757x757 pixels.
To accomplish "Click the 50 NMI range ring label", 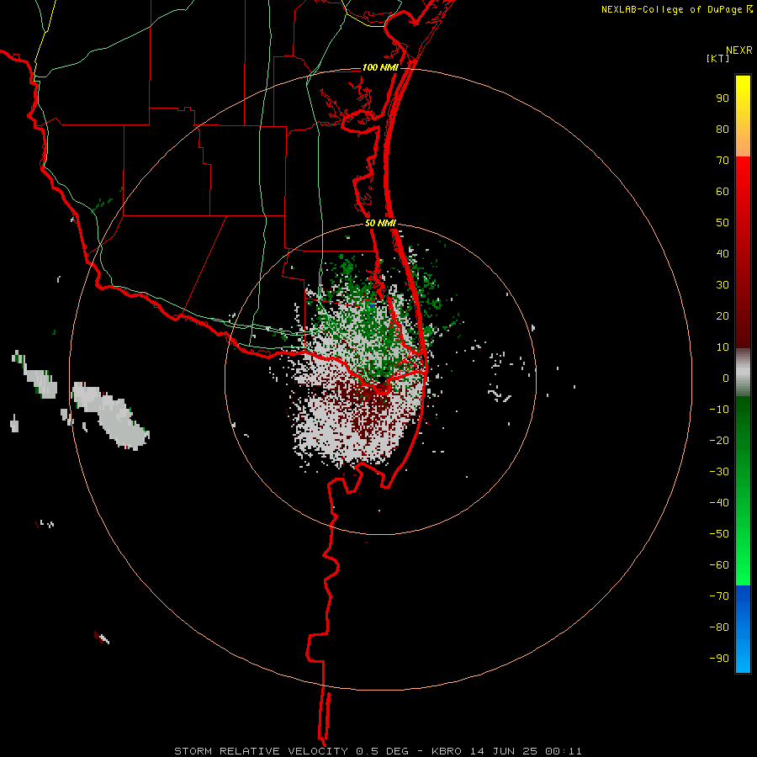I will 380,223.
